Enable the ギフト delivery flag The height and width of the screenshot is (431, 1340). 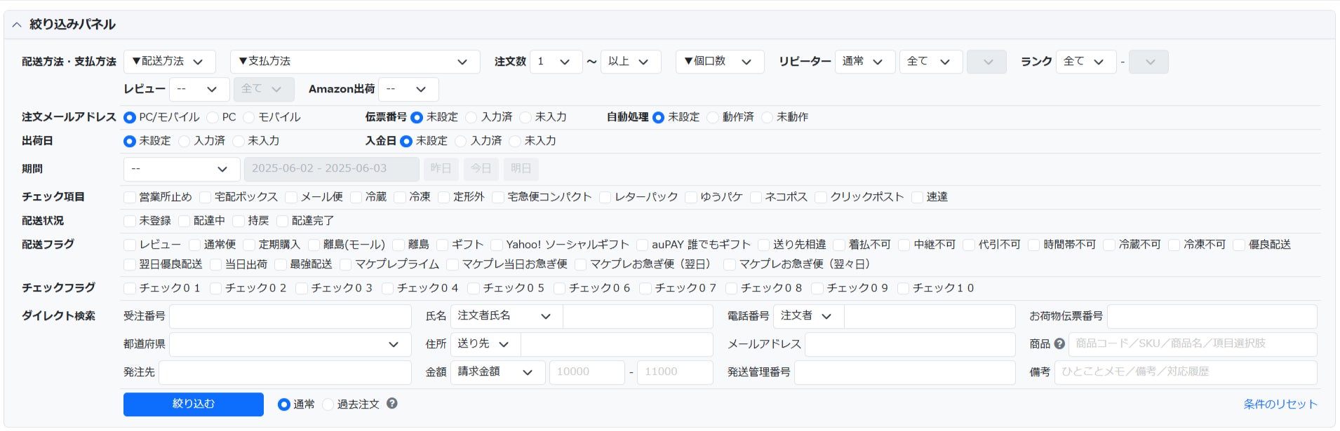coord(443,245)
